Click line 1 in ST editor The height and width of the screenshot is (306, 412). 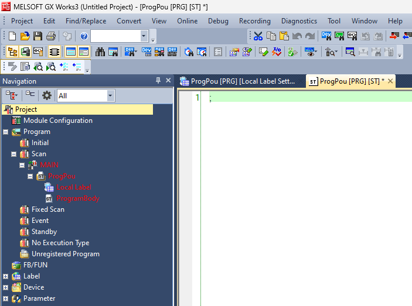[310, 98]
